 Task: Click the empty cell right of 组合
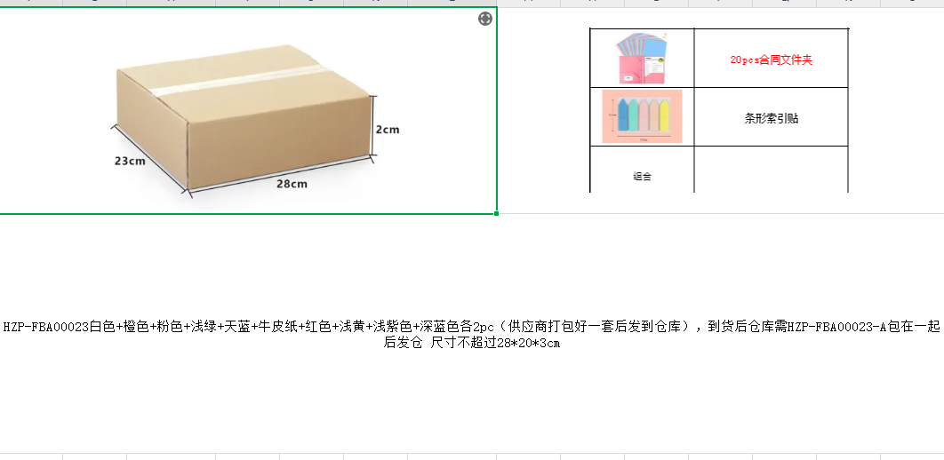click(x=772, y=171)
